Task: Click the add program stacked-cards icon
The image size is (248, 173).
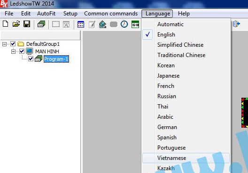Action: (41, 24)
